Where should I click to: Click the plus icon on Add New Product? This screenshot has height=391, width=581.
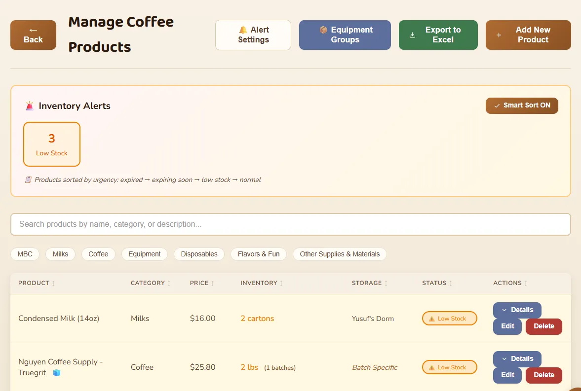(499, 35)
